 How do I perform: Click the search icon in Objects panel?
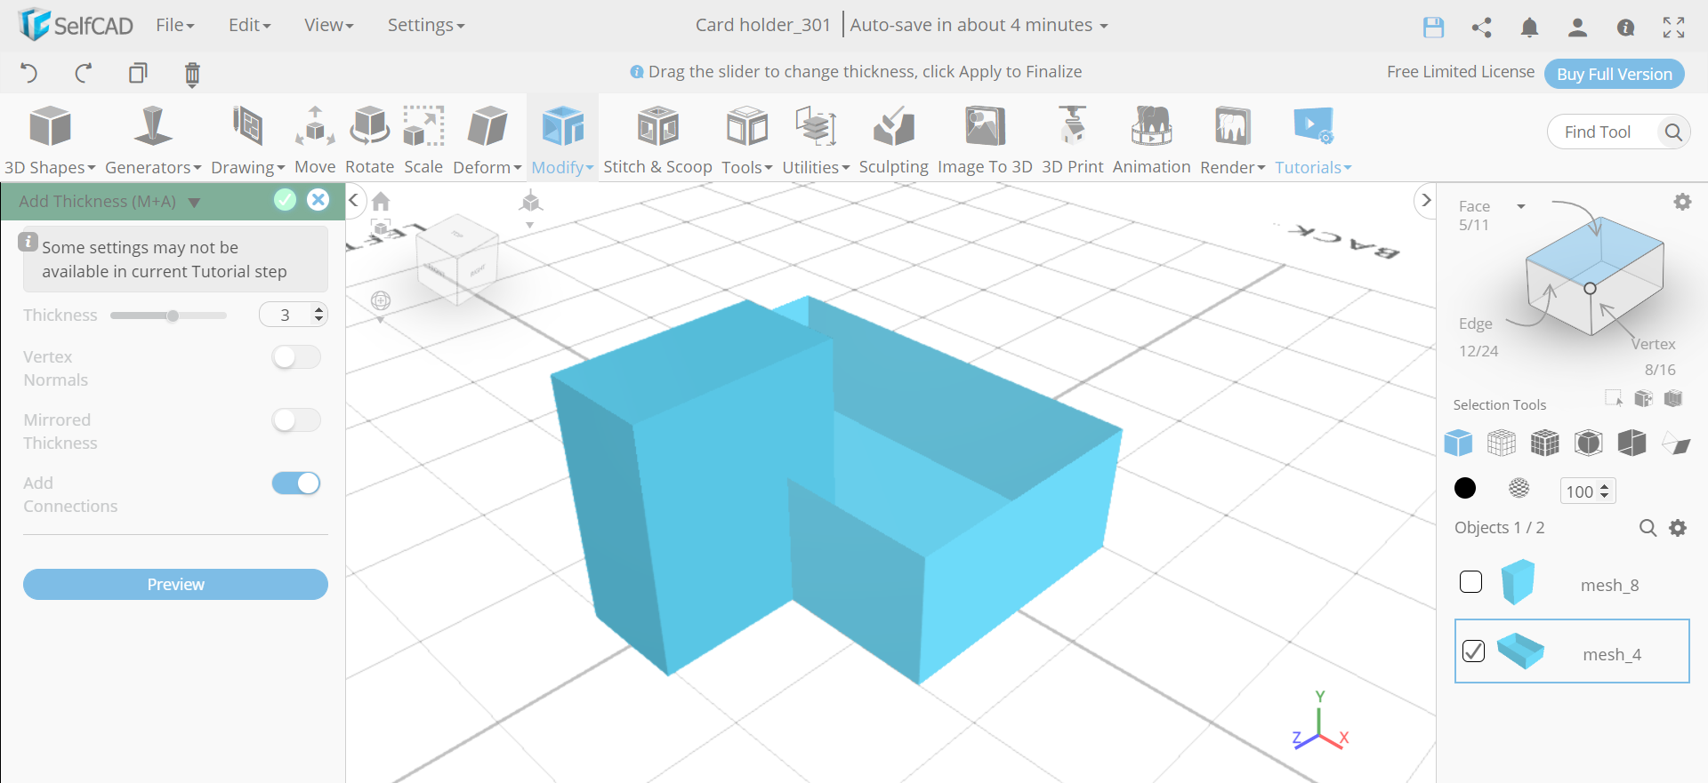point(1648,528)
